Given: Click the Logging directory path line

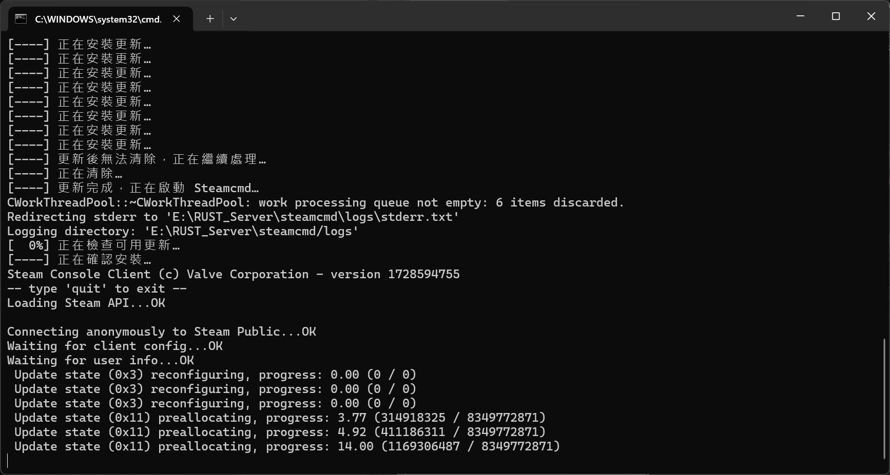Looking at the screenshot, I should [182, 231].
